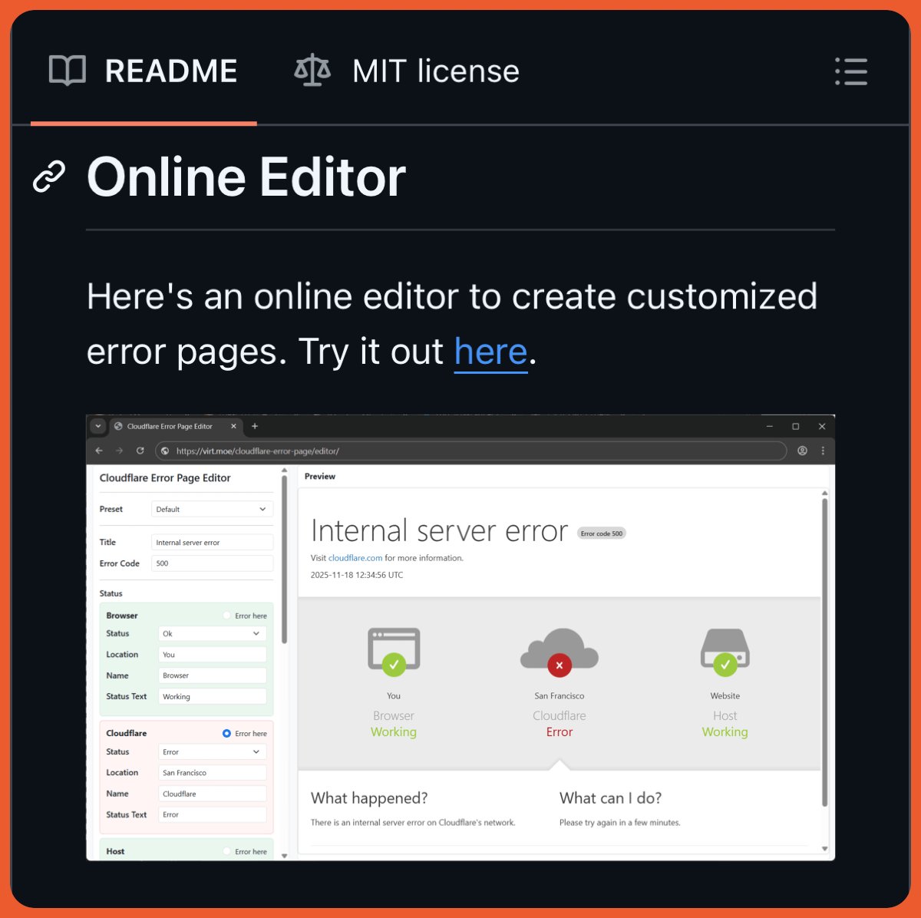Close the Cloudflare Error Page Editor browser tab

click(x=234, y=426)
